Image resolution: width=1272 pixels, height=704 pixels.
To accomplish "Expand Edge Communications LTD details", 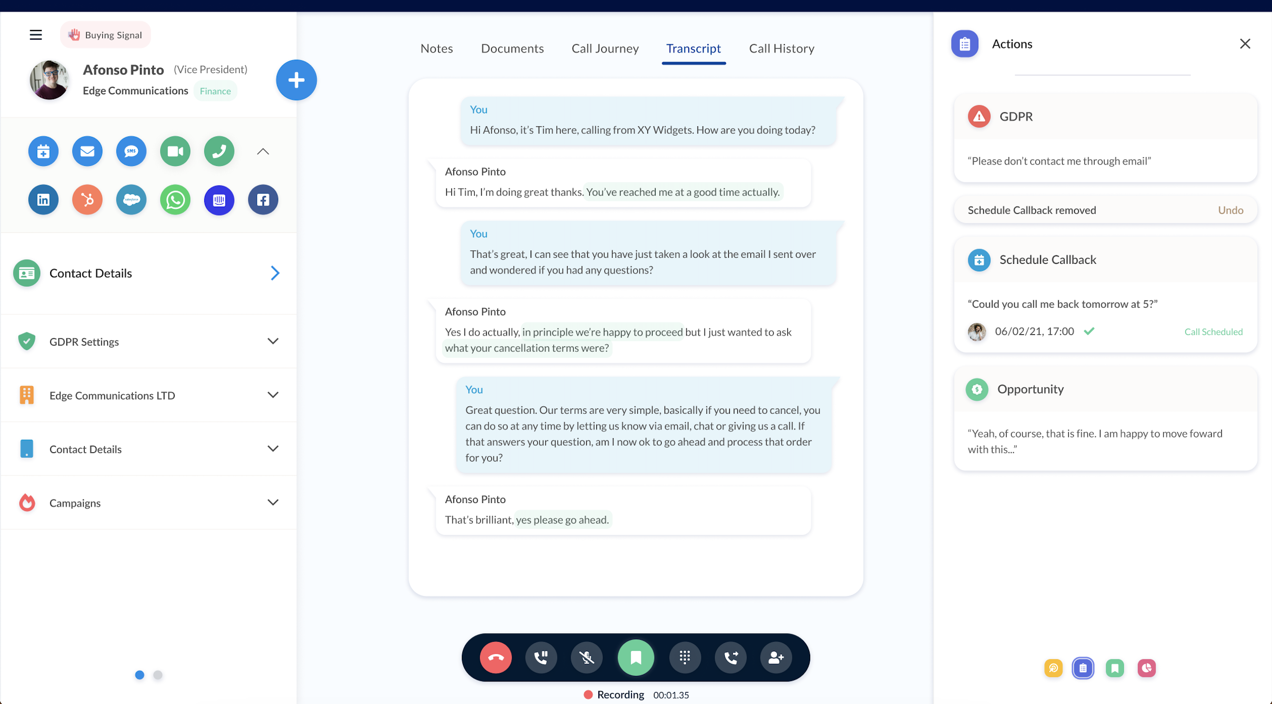I will click(x=273, y=395).
